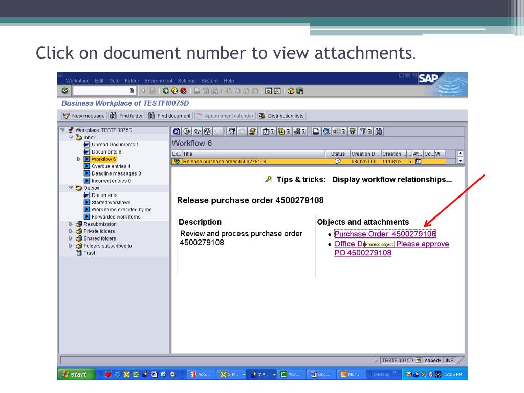Viewport: 524px width, 393px height.
Task: Click the yellow Help question mark icon
Action: (x=291, y=91)
